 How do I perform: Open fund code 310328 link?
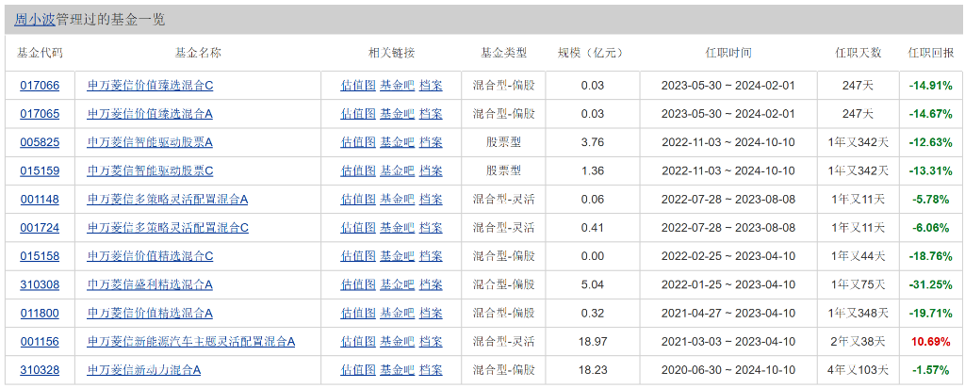click(x=40, y=370)
